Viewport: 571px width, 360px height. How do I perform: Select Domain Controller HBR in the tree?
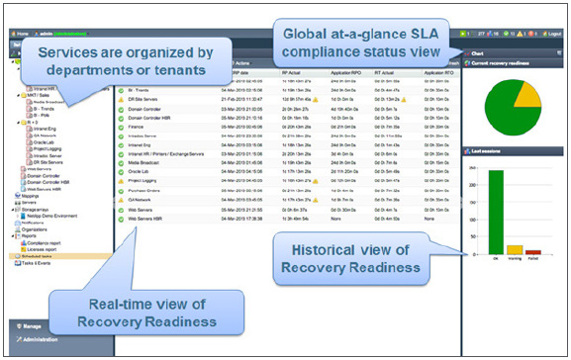[x=45, y=182]
